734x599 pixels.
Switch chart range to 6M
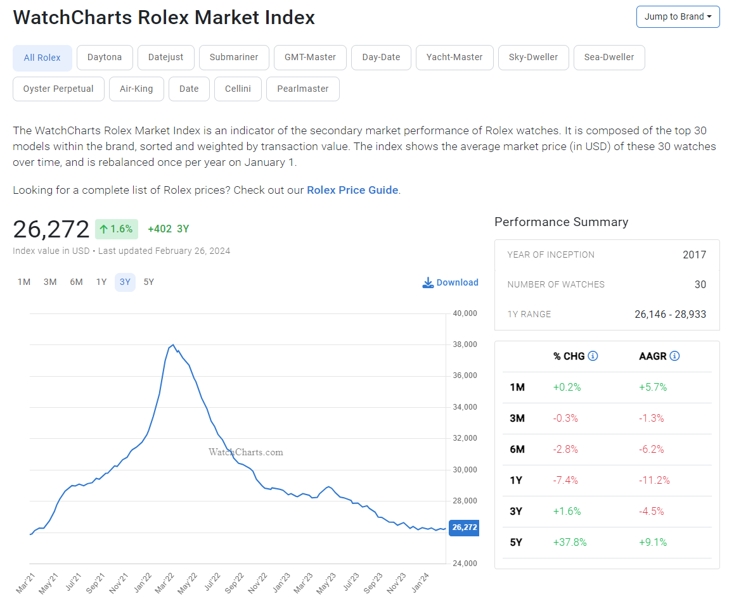pyautogui.click(x=76, y=282)
